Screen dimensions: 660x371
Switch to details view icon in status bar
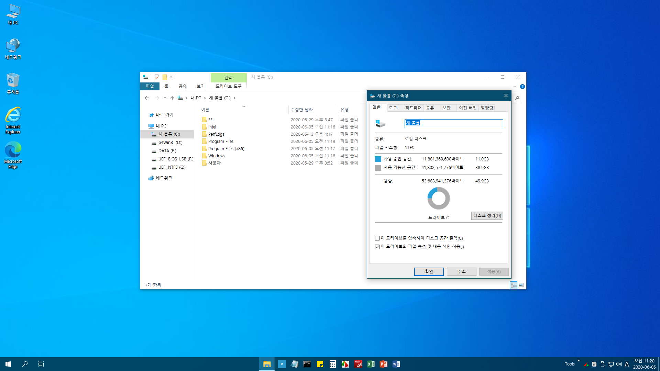coord(514,285)
